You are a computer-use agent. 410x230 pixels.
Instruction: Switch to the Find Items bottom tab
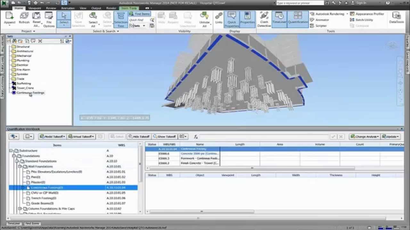(32, 224)
